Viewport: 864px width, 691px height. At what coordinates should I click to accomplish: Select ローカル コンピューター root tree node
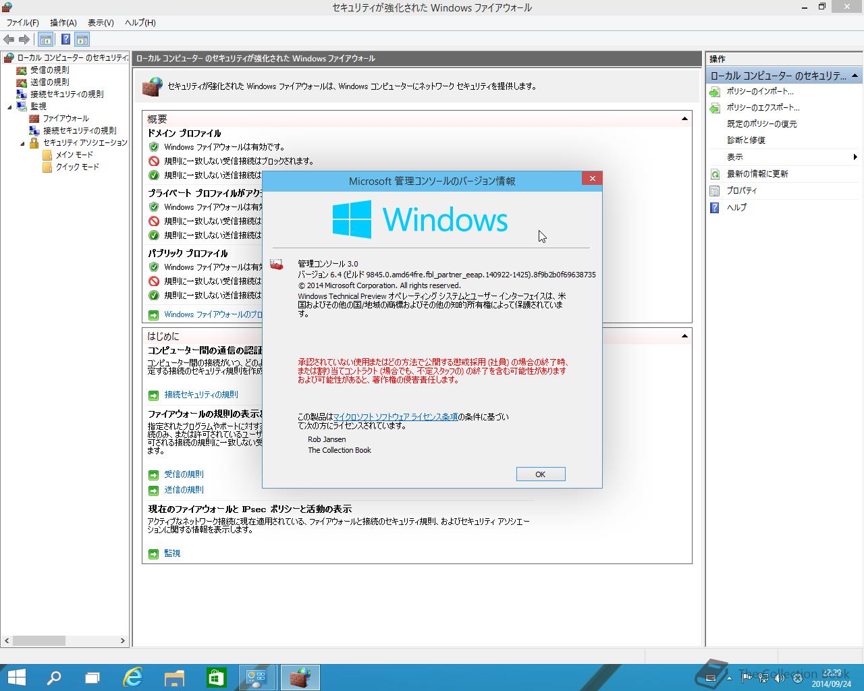pyautogui.click(x=72, y=58)
